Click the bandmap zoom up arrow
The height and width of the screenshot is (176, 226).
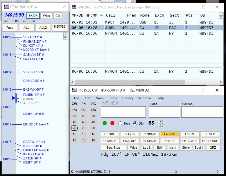click(65, 35)
